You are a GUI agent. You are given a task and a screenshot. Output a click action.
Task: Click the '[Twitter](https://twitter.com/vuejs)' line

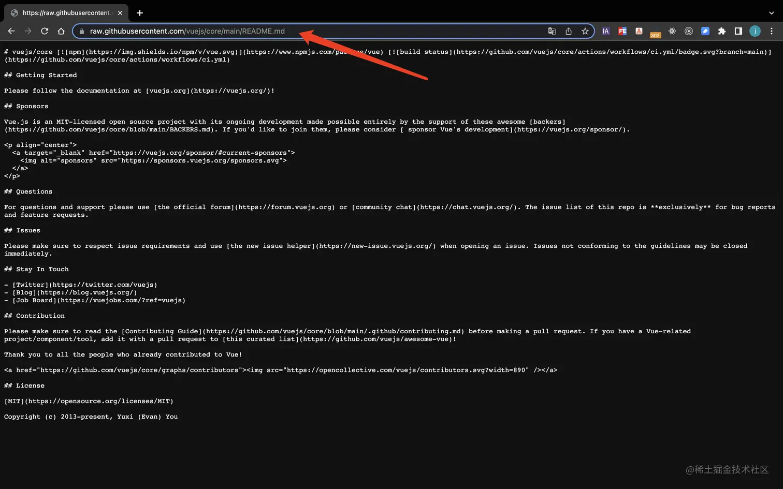tap(81, 285)
